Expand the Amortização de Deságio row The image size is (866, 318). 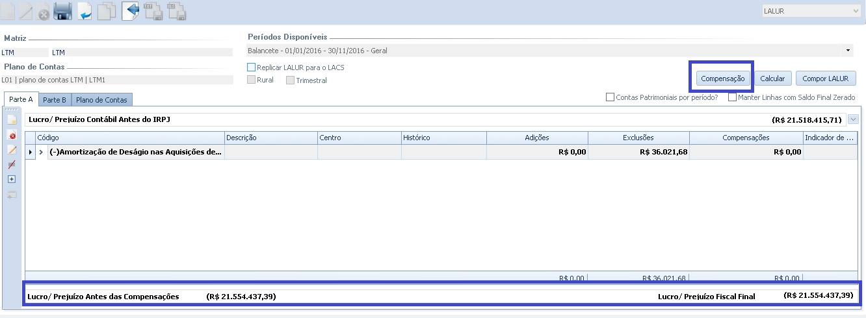pos(42,152)
